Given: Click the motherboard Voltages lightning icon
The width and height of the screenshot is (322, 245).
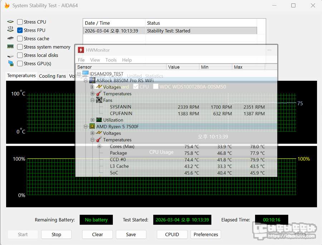Looking at the screenshot, I should pos(99,87).
